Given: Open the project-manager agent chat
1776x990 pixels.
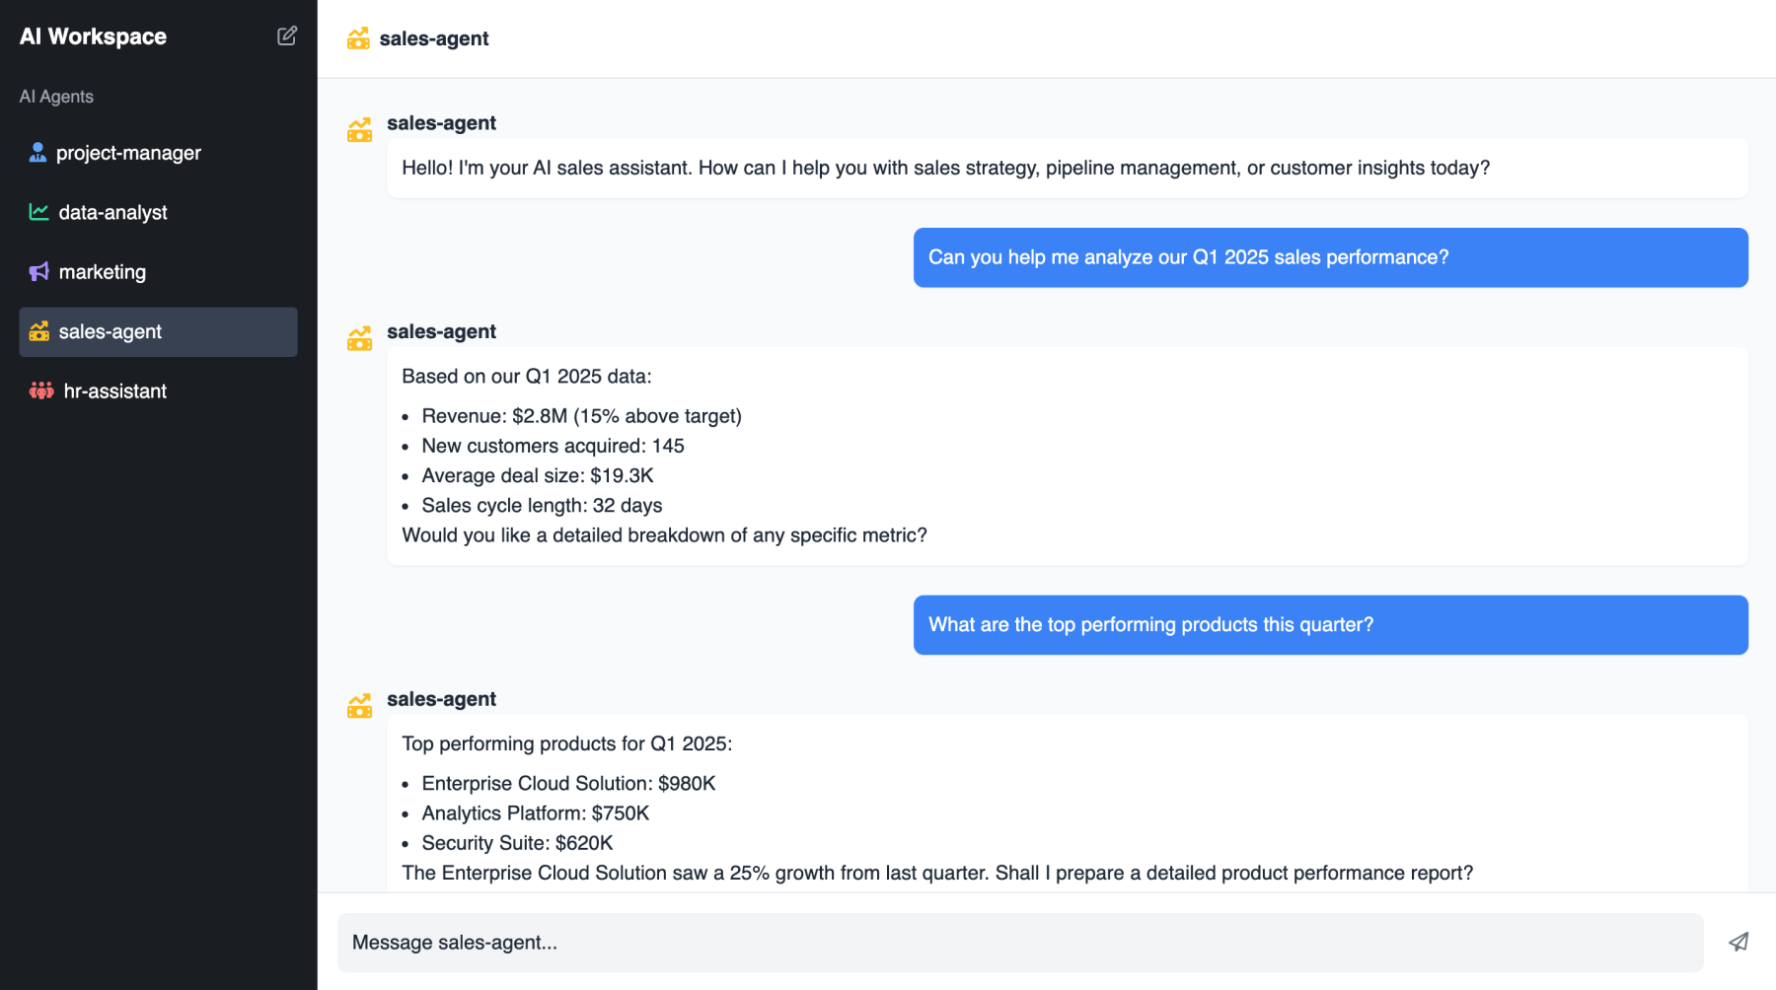Looking at the screenshot, I should pos(128,153).
